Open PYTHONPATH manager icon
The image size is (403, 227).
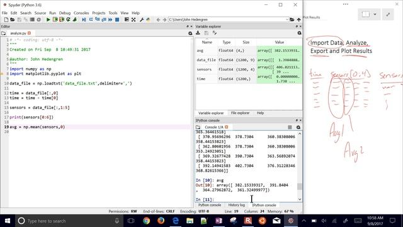tap(149, 20)
